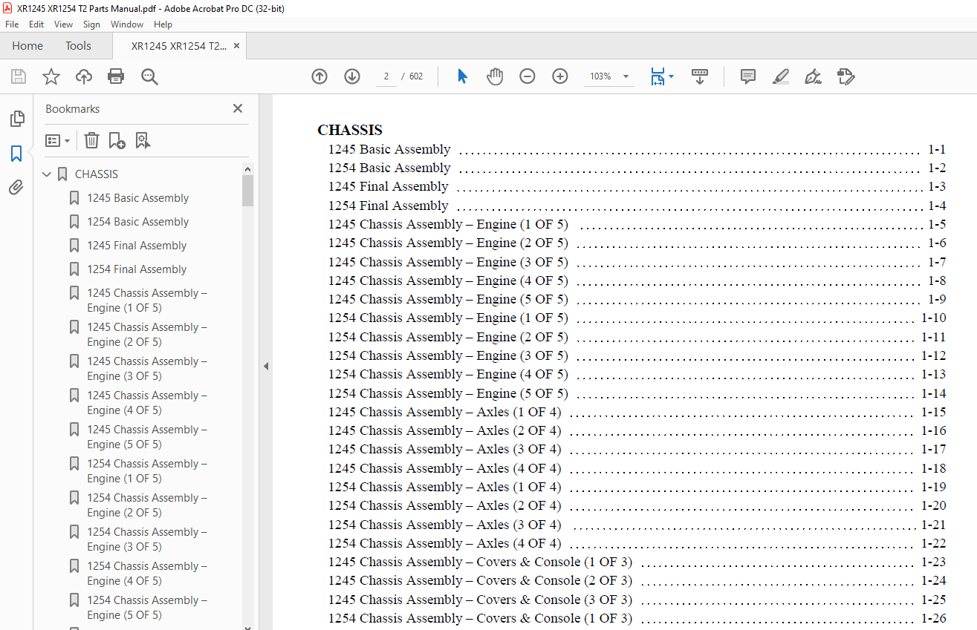Find the current bookmark icon
This screenshot has height=630, width=977.
coord(143,140)
